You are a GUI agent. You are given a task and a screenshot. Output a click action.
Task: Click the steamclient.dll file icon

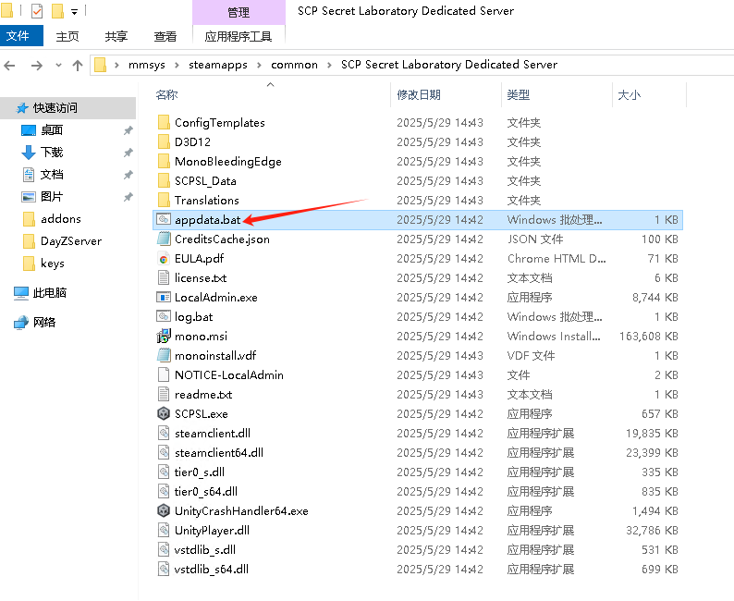pyautogui.click(x=164, y=434)
